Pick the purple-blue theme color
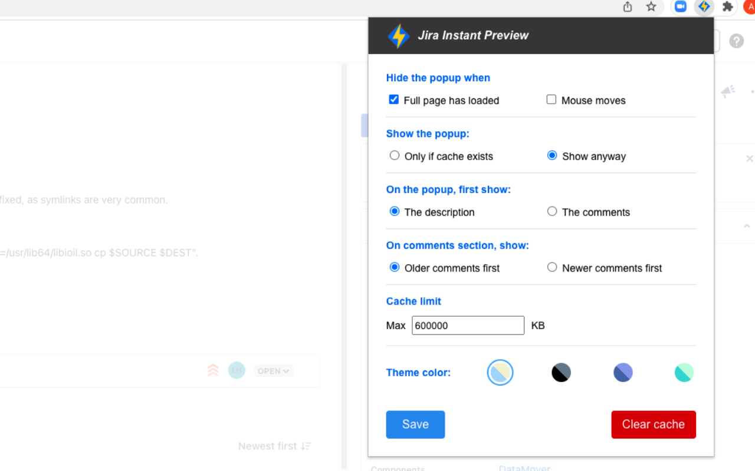 [623, 373]
